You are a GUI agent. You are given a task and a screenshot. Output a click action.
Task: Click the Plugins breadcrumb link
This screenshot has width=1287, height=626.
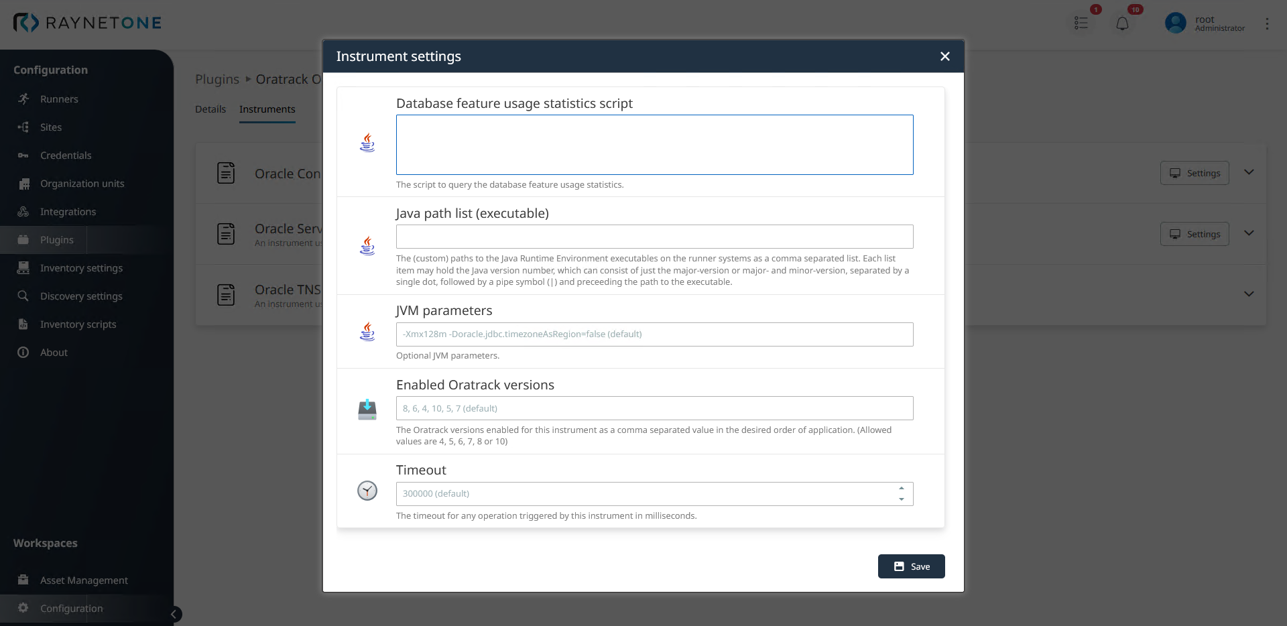[217, 79]
